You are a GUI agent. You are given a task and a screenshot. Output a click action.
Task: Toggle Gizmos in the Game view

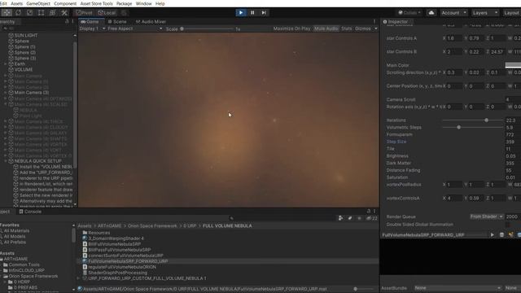363,28
